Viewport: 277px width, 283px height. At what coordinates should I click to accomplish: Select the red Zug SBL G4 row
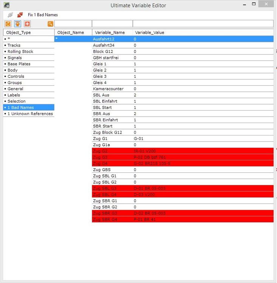(183, 195)
